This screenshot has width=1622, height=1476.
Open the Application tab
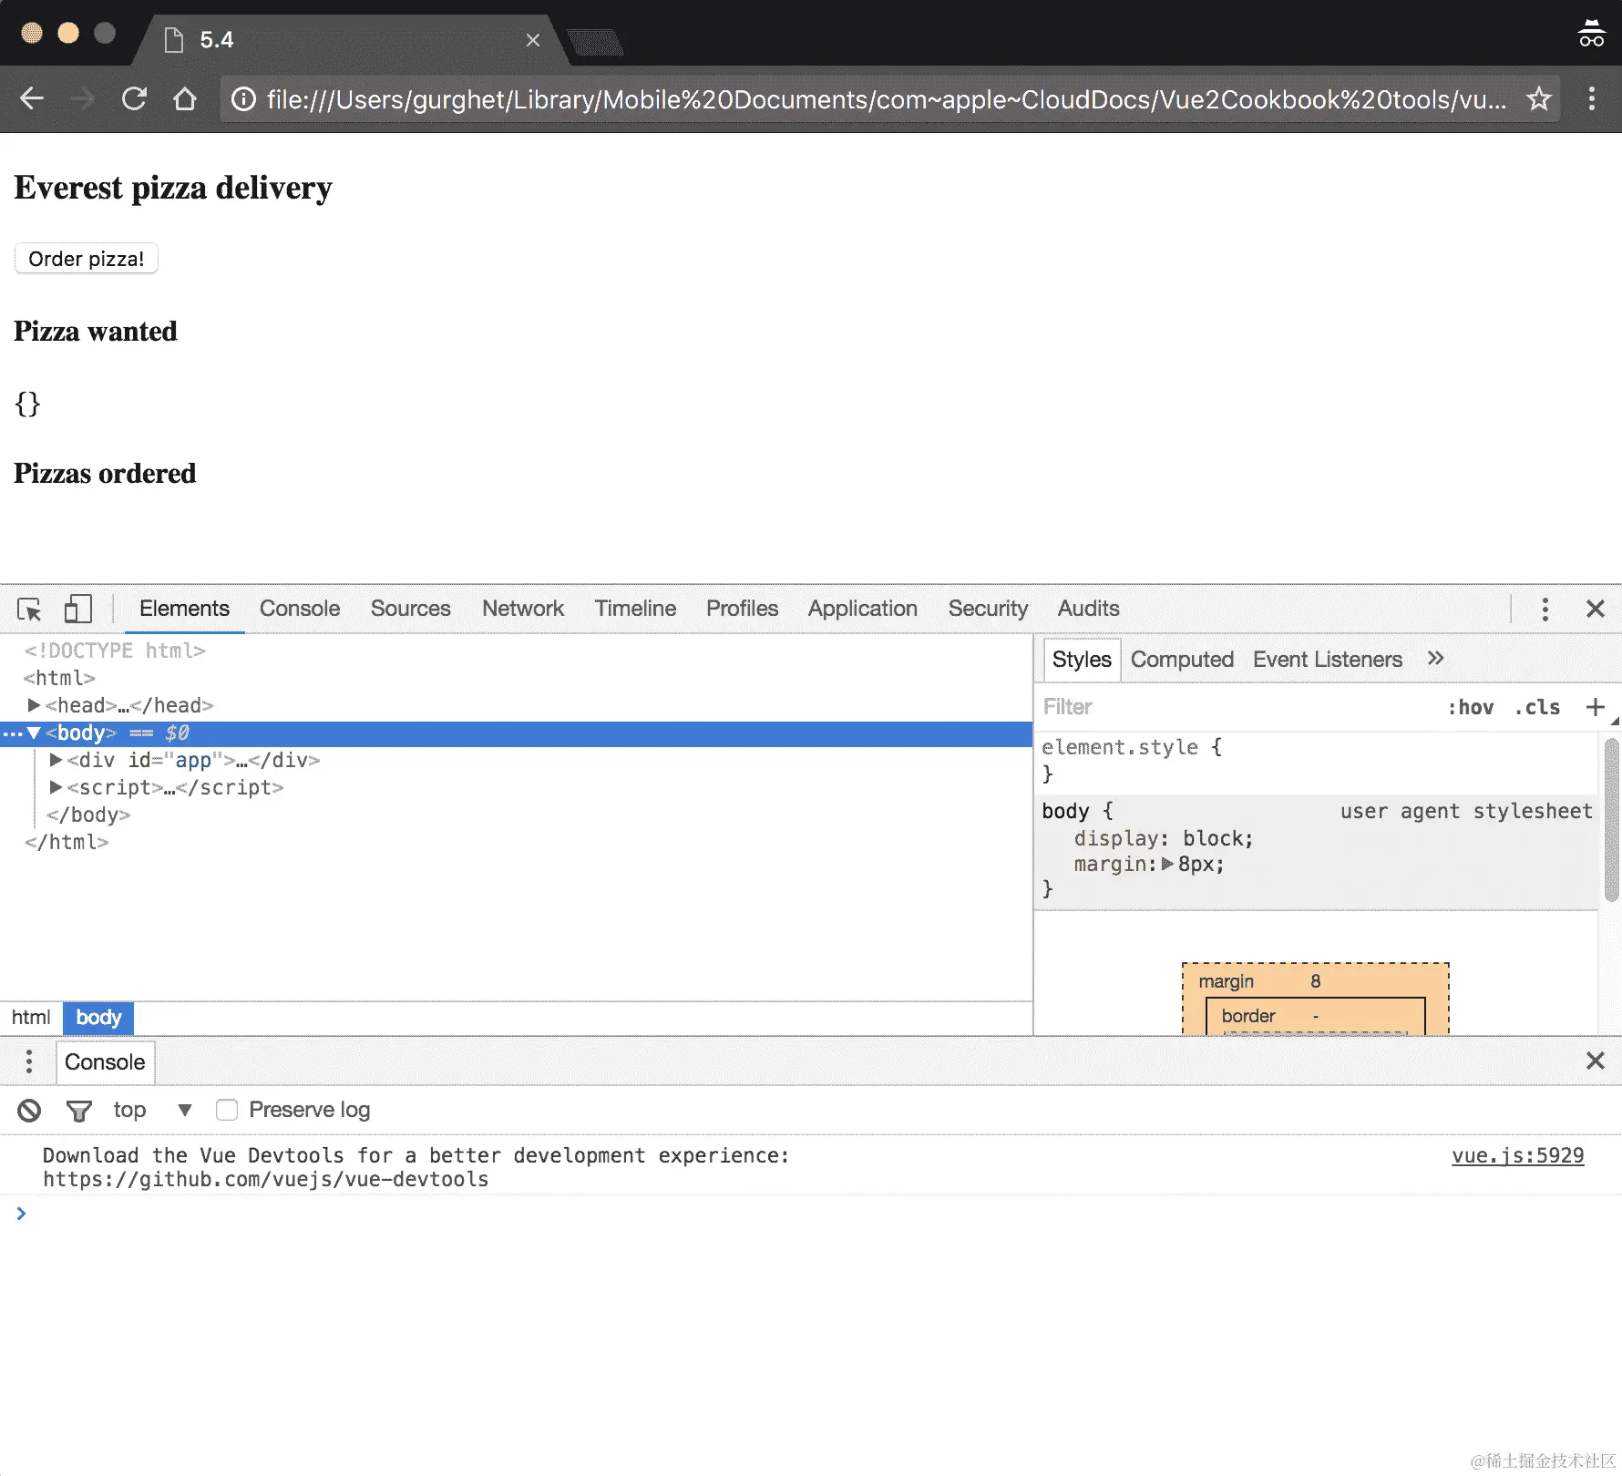[863, 609]
